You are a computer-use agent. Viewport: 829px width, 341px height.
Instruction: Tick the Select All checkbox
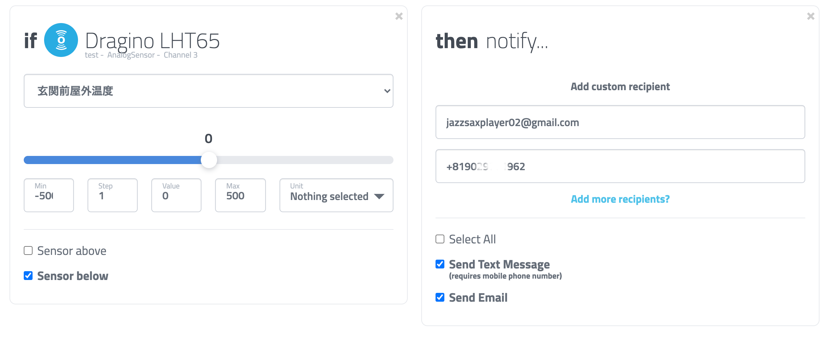[440, 239]
